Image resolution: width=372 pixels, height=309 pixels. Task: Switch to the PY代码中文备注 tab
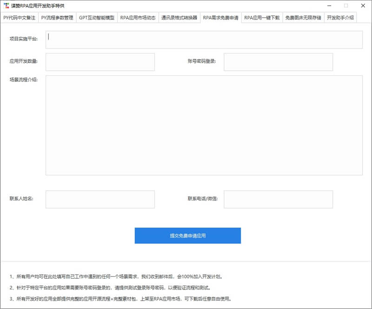point(19,18)
